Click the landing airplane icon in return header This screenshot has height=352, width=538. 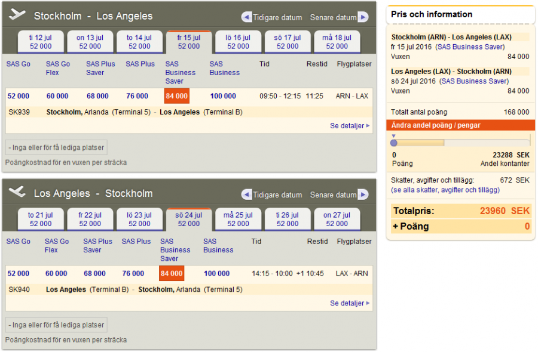tap(18, 192)
